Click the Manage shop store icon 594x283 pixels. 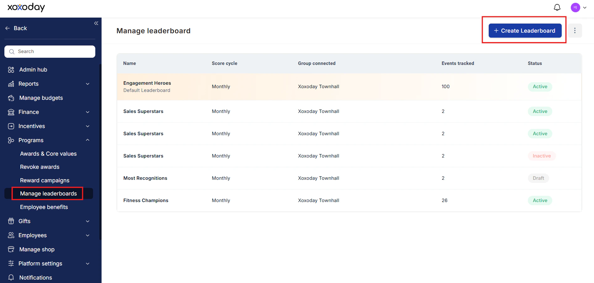[x=11, y=249]
